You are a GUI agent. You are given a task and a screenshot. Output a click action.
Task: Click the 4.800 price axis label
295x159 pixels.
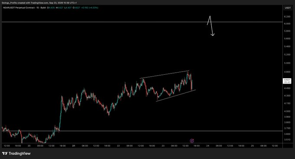point(287,72)
